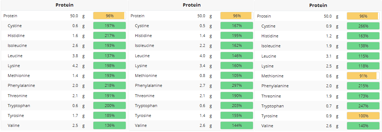This screenshot has width=382, height=132.
Task: Click the Lysine 4.2 g row label
Action: [x=14, y=66]
